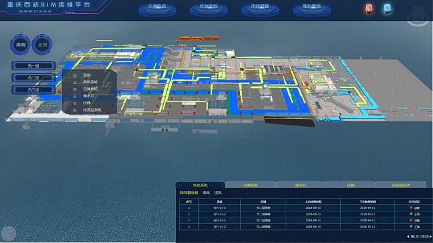The width and height of the screenshot is (433, 243).
Task: Select the 南侧 round view button
Action: click(20, 45)
